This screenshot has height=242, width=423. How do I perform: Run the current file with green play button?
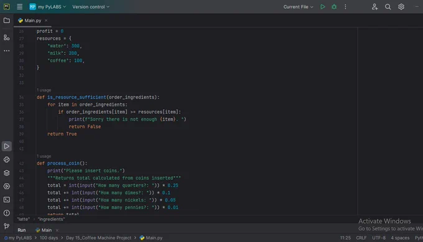coord(322,7)
